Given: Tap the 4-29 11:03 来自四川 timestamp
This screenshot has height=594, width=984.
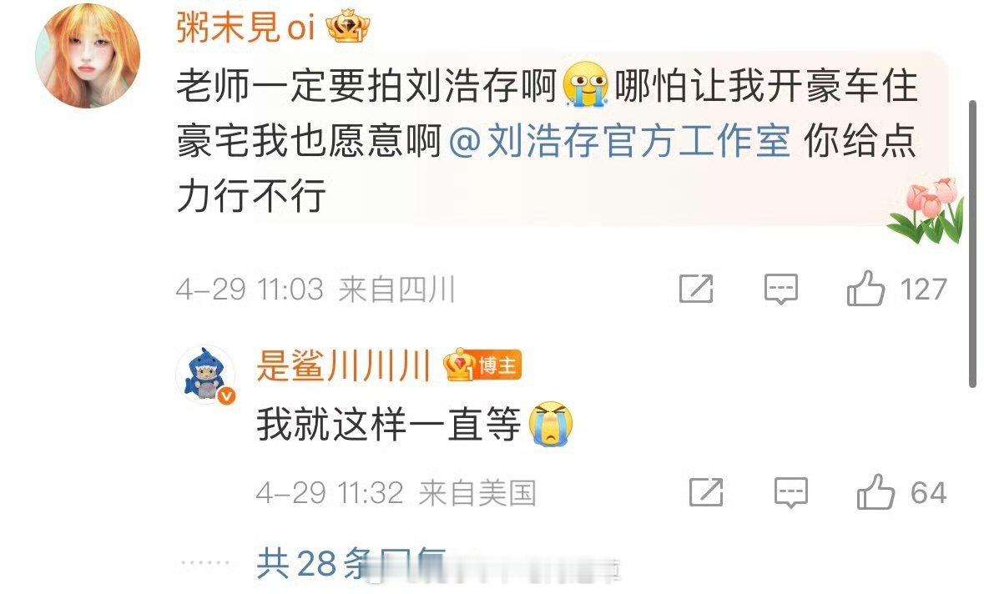Looking at the screenshot, I should (x=315, y=289).
